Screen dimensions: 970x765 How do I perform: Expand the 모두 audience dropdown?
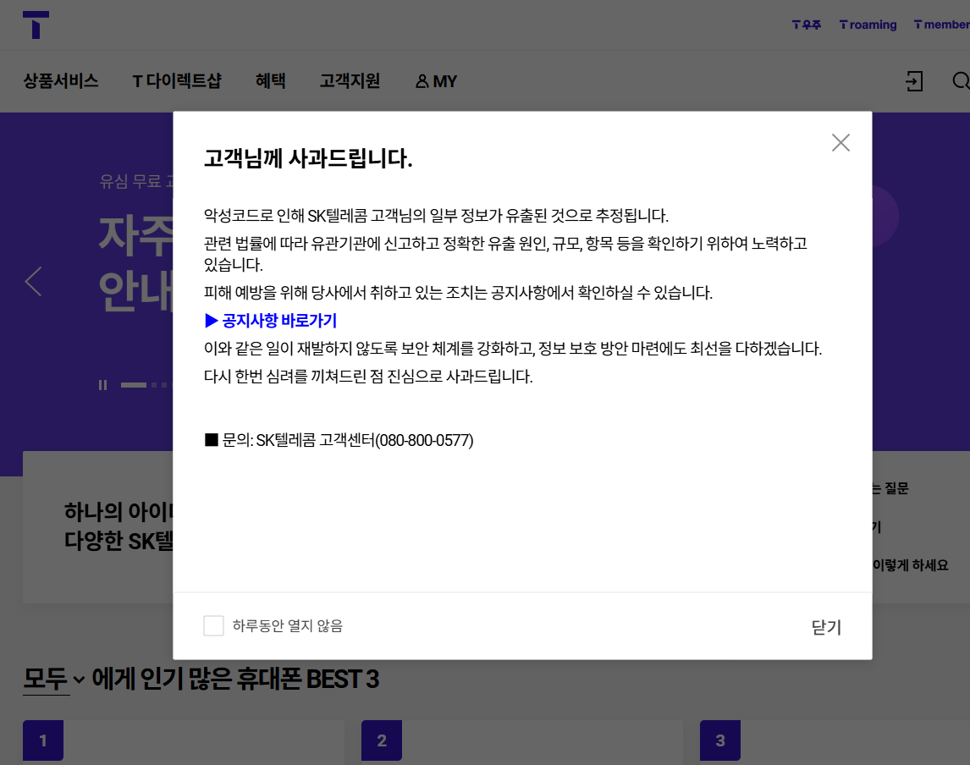(x=54, y=679)
